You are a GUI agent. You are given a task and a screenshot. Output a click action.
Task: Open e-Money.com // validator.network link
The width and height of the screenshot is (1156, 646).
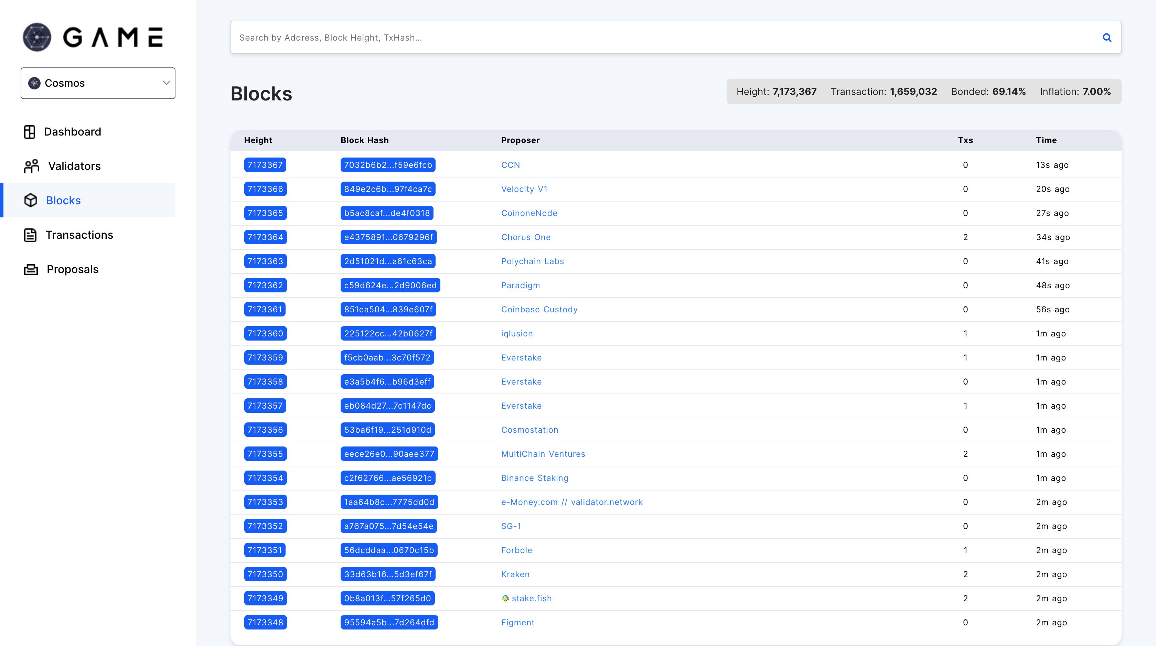tap(572, 502)
